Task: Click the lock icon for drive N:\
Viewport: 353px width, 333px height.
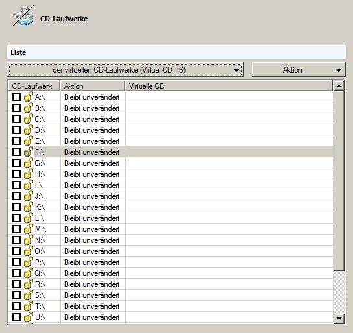Action: [29, 240]
